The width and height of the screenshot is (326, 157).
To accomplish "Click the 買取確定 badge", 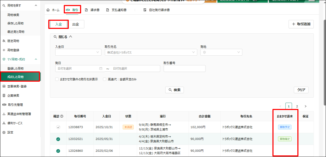I will tap(285, 139).
